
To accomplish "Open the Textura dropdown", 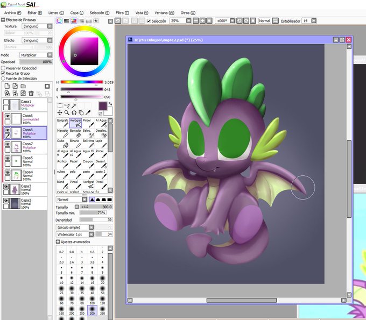I will (50, 26).
